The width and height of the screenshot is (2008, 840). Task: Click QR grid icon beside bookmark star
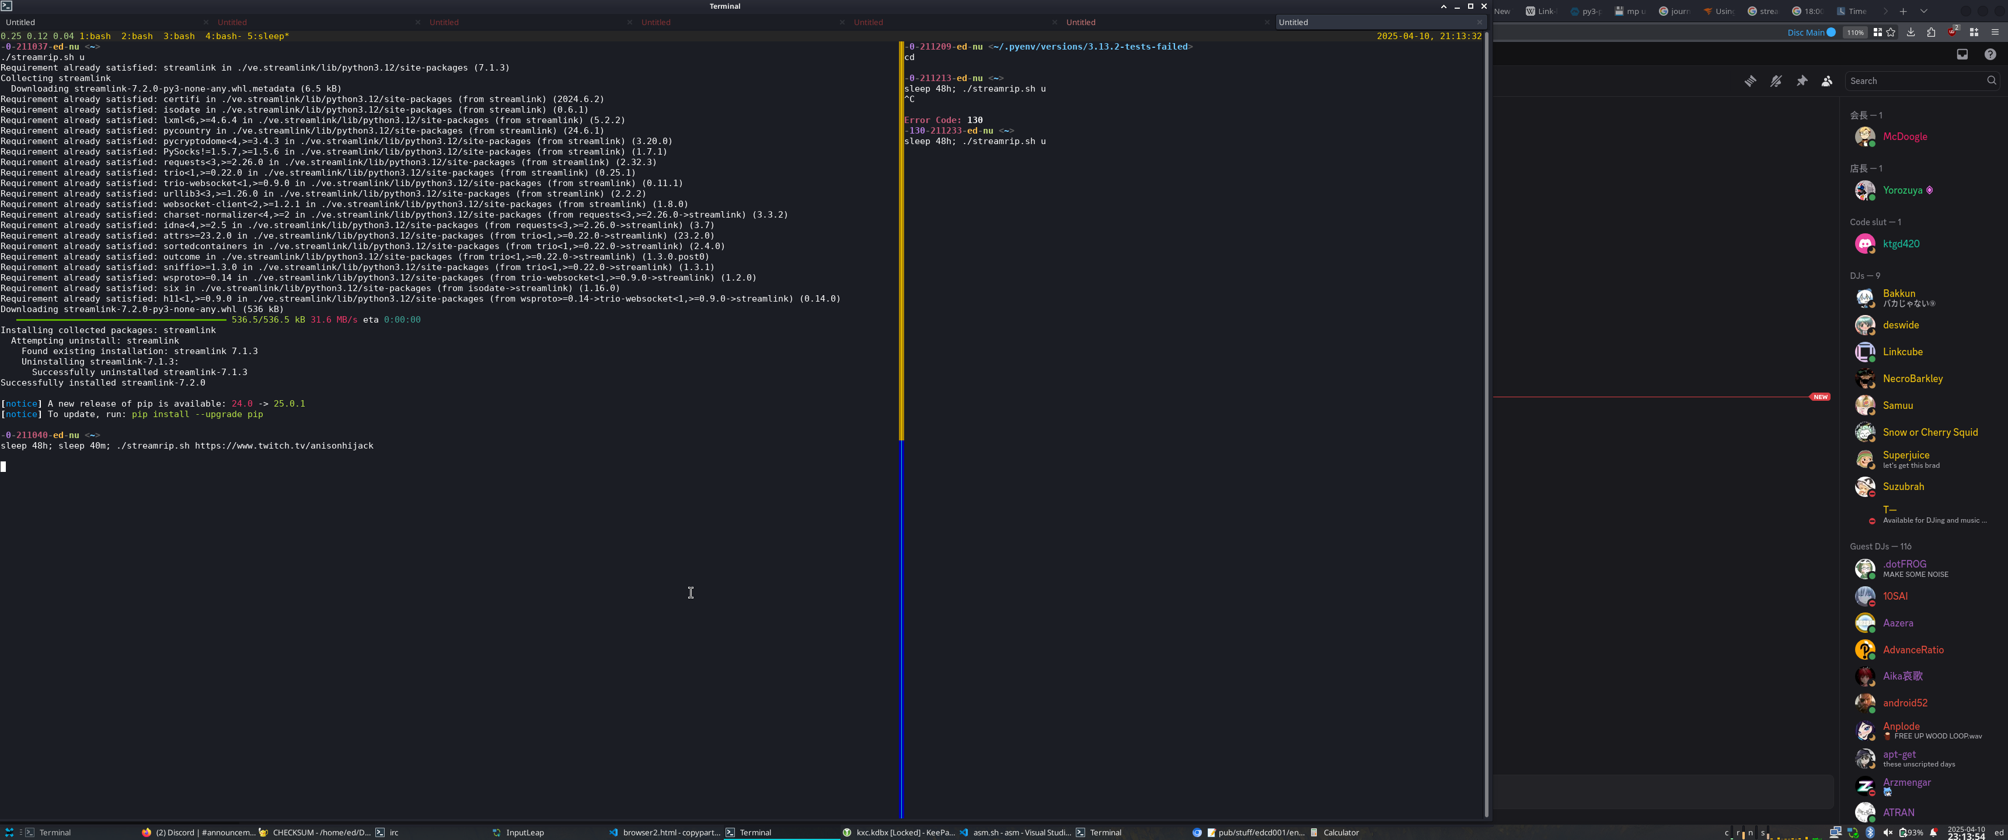click(1878, 32)
